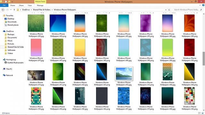The height and width of the screenshot is (115, 205).
Task: Select green grass wallpaper (43).jpg
Action: [36, 23]
